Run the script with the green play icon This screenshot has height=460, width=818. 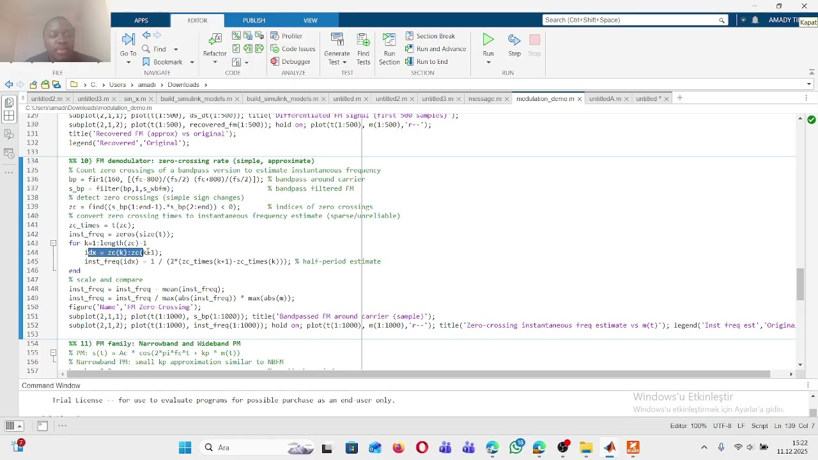pos(488,40)
